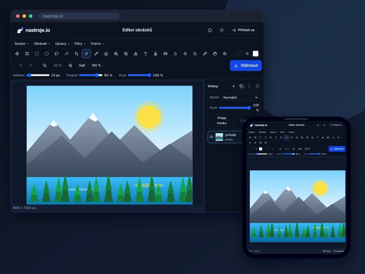Select the Stamp tool in desktop toolbar
Image resolution: width=365 pixels, height=274 pixels.
point(155,54)
